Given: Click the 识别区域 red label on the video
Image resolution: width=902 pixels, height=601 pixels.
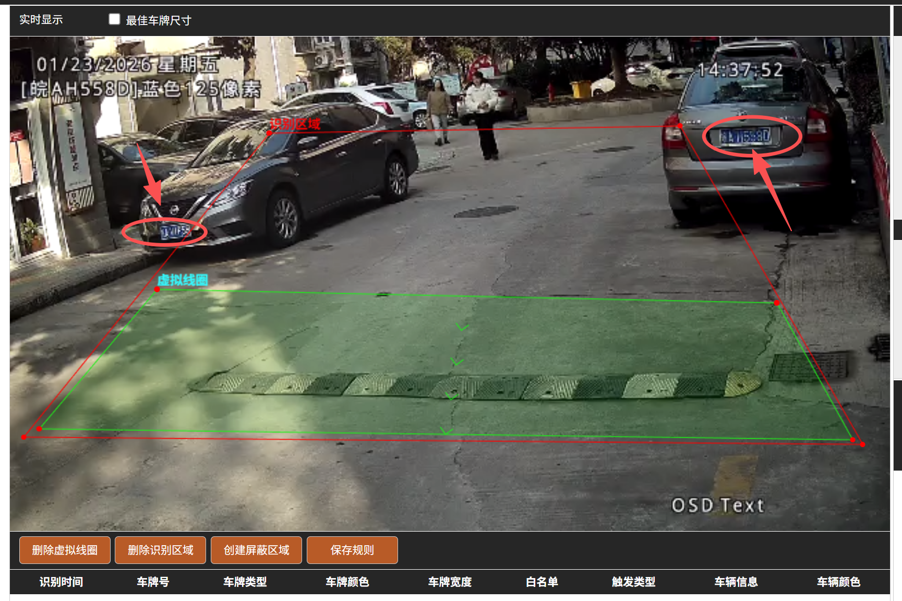Looking at the screenshot, I should pos(295,124).
